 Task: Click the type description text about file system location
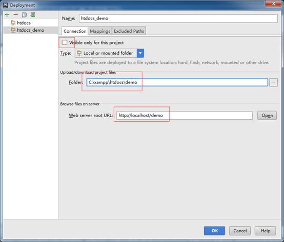click(x=172, y=62)
